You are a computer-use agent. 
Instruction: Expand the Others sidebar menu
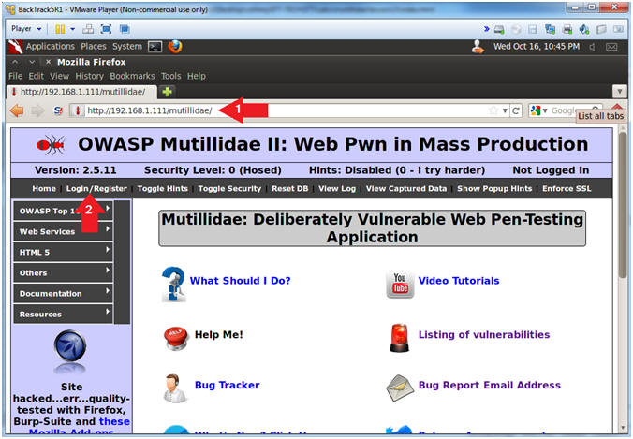coord(63,272)
